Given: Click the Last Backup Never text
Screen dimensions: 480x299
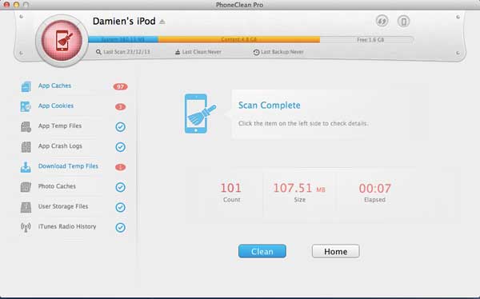Looking at the screenshot, I should [x=282, y=52].
